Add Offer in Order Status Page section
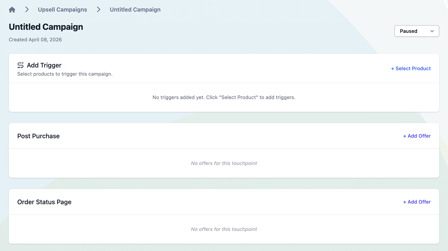 click(x=417, y=202)
